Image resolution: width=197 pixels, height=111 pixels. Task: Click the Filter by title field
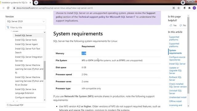pos(26,27)
